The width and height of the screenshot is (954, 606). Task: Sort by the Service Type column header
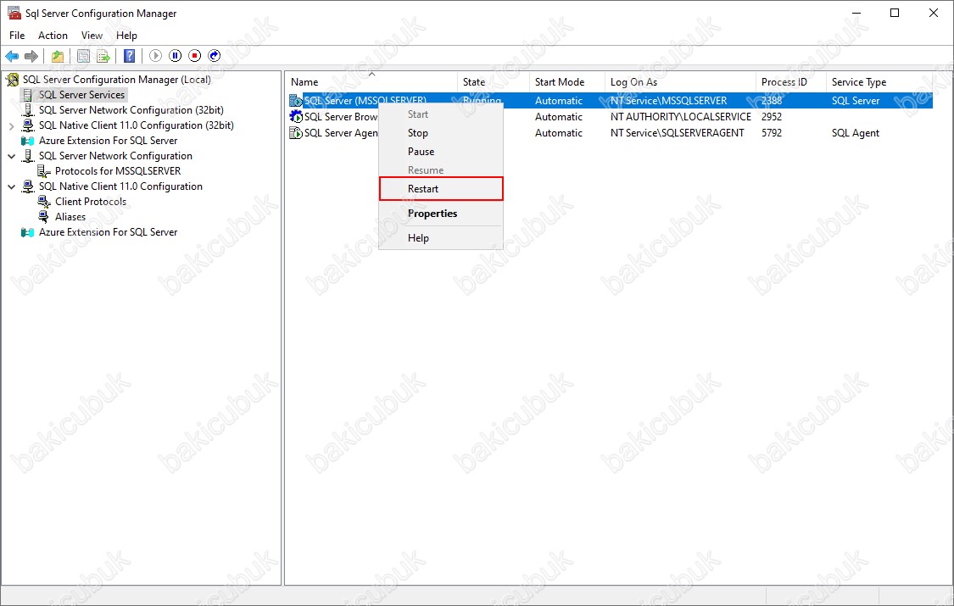(880, 82)
